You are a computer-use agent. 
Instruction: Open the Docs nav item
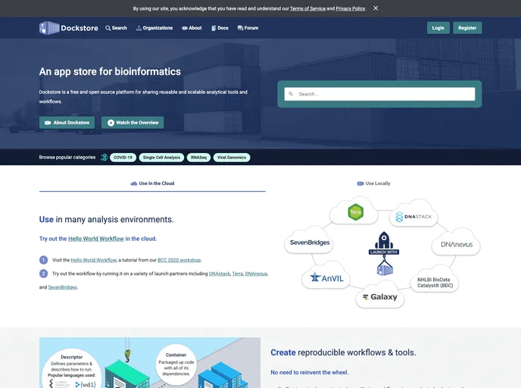220,28
